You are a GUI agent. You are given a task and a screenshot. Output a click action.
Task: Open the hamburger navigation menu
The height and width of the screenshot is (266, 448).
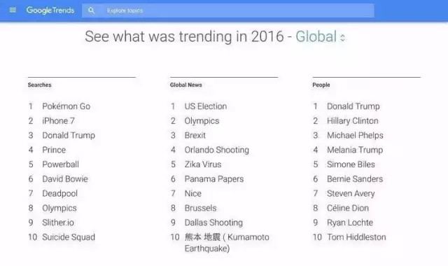[x=13, y=10]
